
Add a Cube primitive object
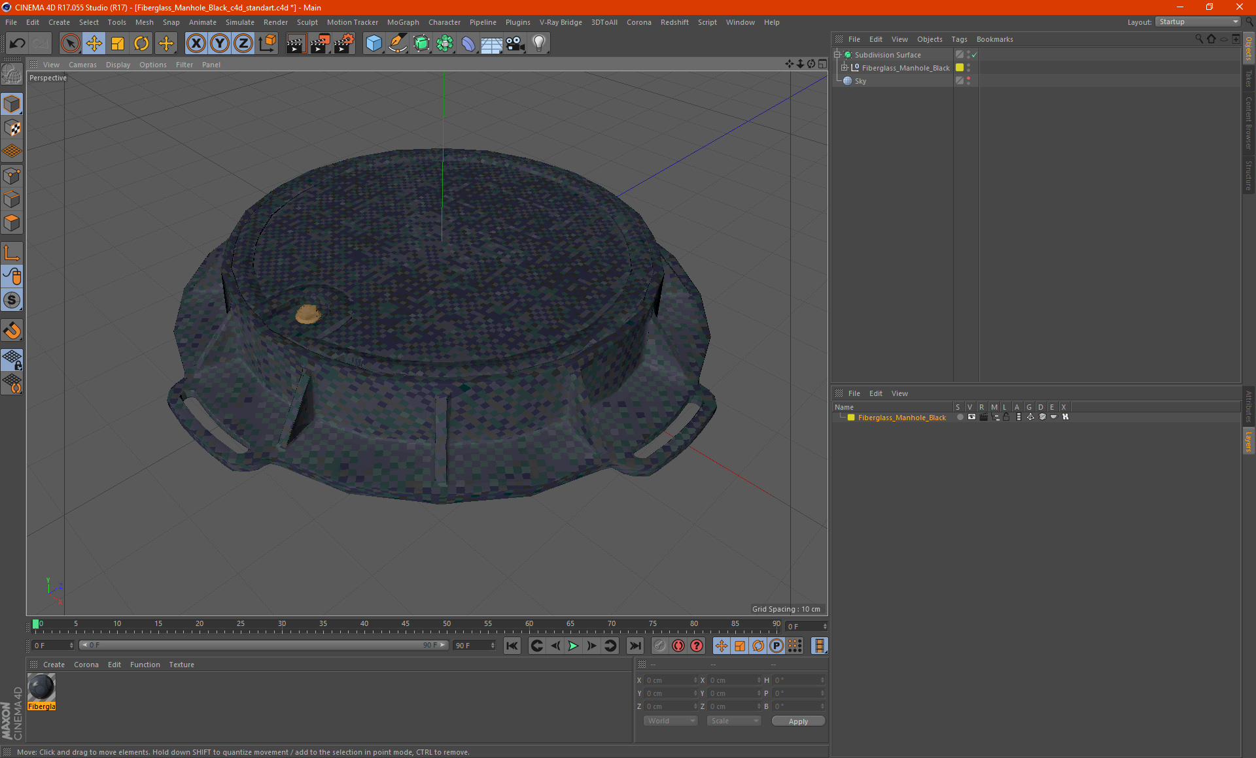click(x=374, y=43)
